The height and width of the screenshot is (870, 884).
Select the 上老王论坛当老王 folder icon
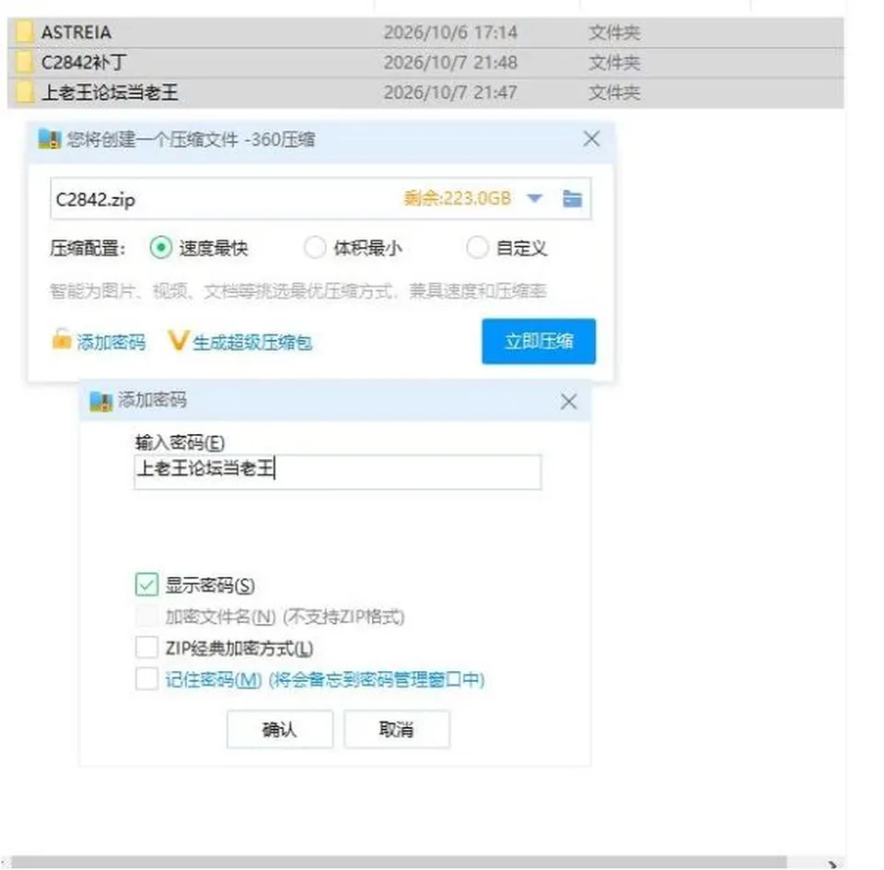point(24,92)
